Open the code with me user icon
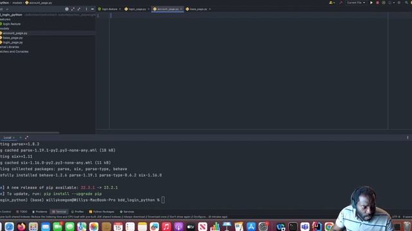 332,3
